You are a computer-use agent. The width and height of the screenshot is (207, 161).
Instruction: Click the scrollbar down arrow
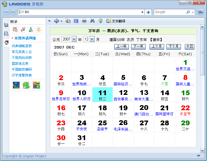202,150
